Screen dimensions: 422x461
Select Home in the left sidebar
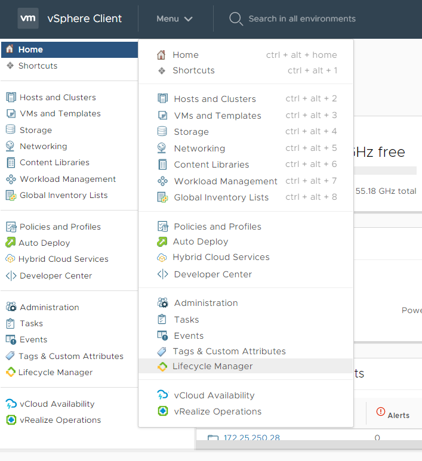(x=69, y=49)
